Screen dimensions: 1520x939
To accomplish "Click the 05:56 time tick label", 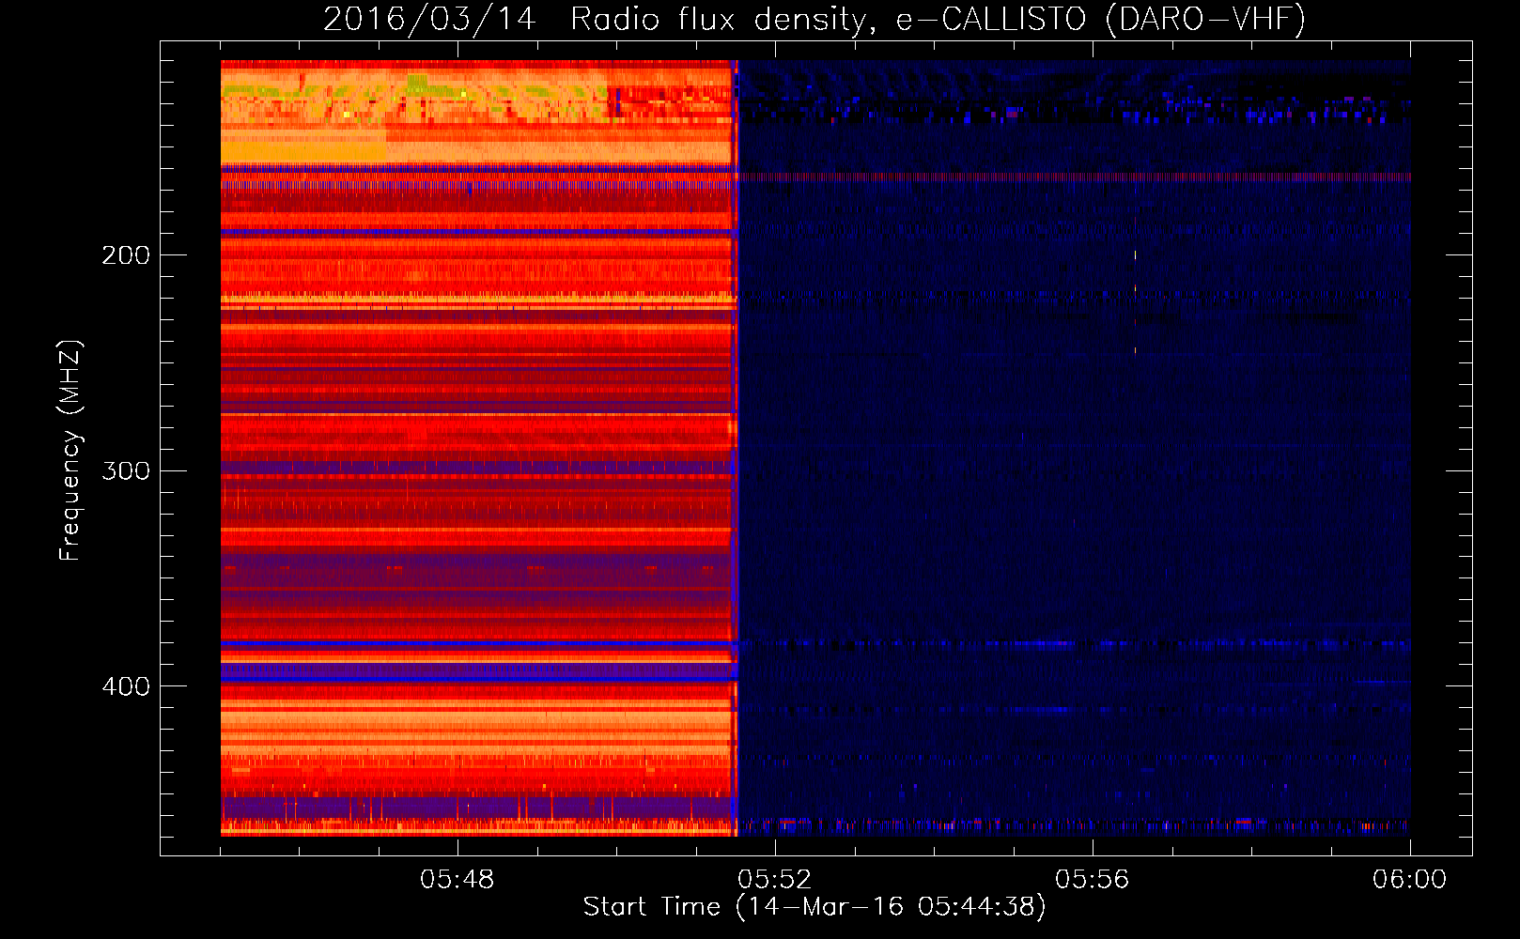I will point(1092,880).
